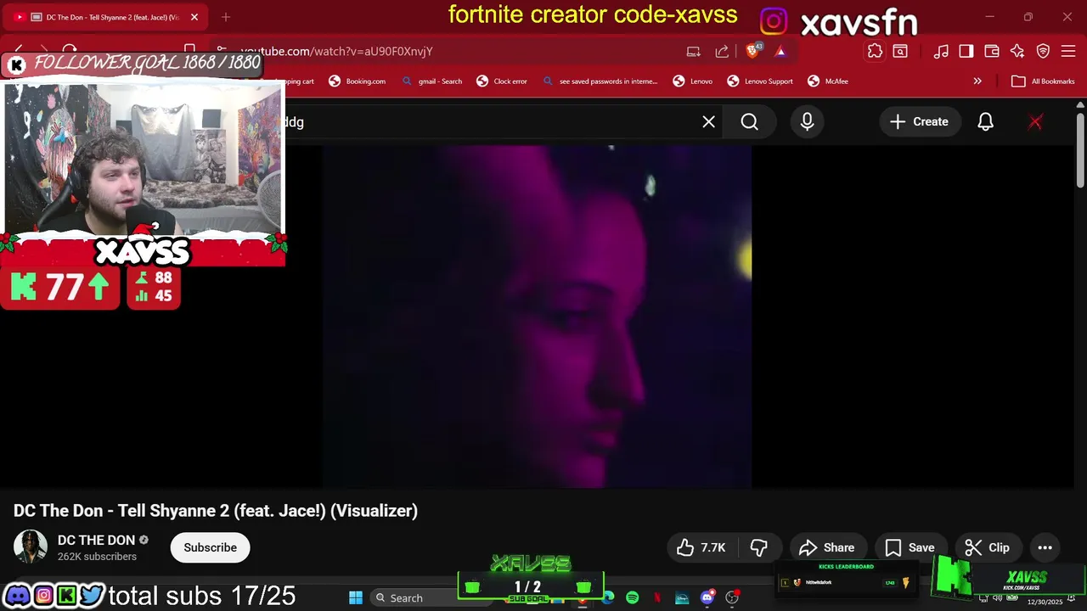Screen dimensions: 1087x611
Task: Expand hidden bookmarks chevron
Action: pyautogui.click(x=977, y=81)
